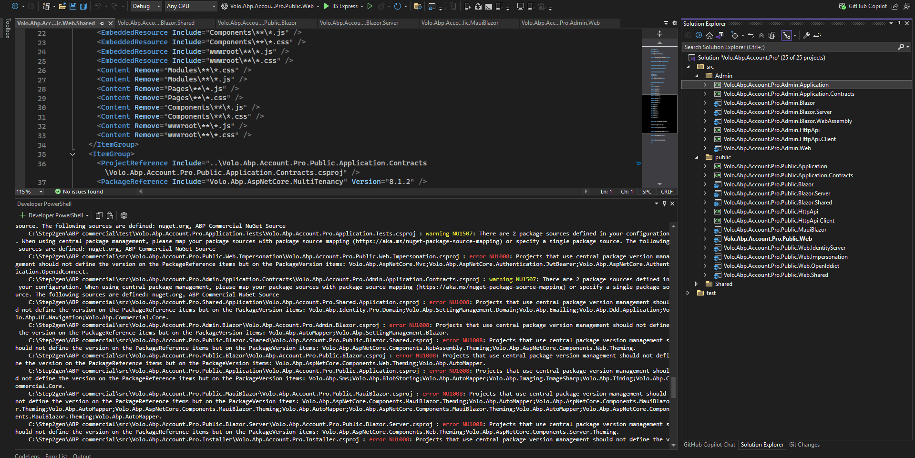
Task: Switch to the Volo.Abp.Acco...Blazor.Shared editor tab
Action: 156,23
